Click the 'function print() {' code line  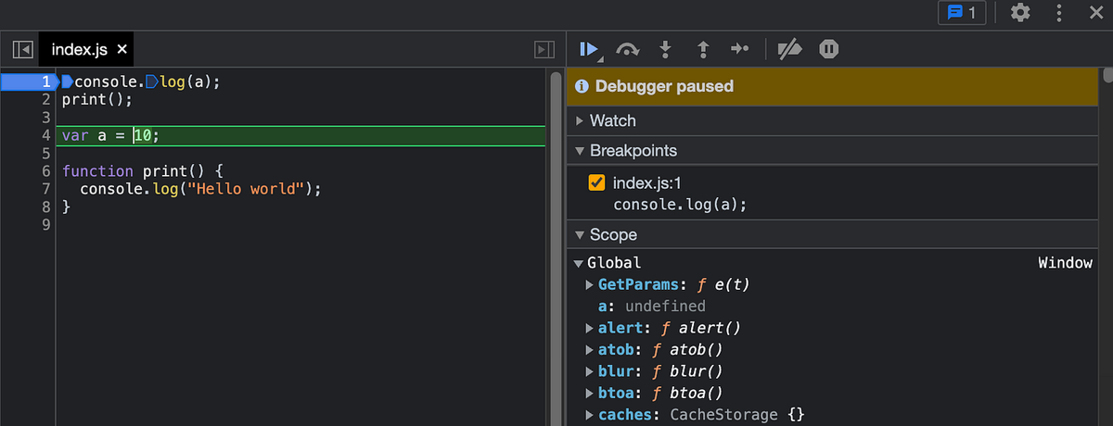coord(143,171)
